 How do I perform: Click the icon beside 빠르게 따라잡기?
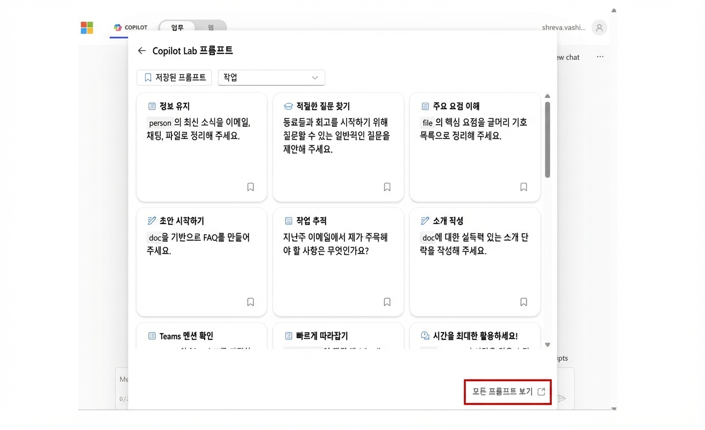(x=289, y=336)
